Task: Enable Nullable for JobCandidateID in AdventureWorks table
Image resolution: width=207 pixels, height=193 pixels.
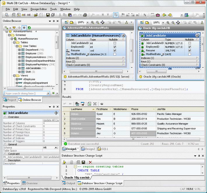Action: pyautogui.click(x=115, y=43)
